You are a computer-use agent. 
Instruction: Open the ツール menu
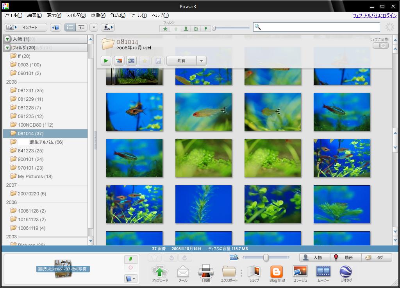click(x=138, y=15)
